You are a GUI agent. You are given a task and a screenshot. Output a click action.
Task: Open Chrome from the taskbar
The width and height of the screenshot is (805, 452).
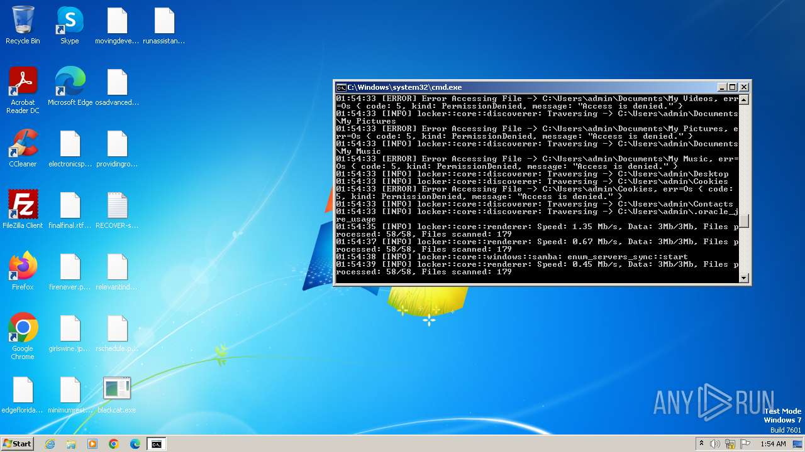114,444
